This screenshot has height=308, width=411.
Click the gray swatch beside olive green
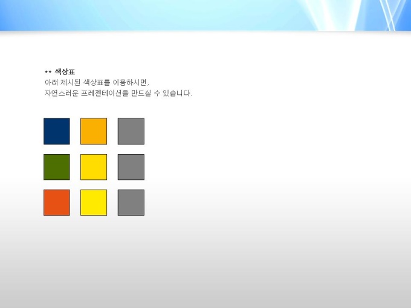(x=131, y=167)
